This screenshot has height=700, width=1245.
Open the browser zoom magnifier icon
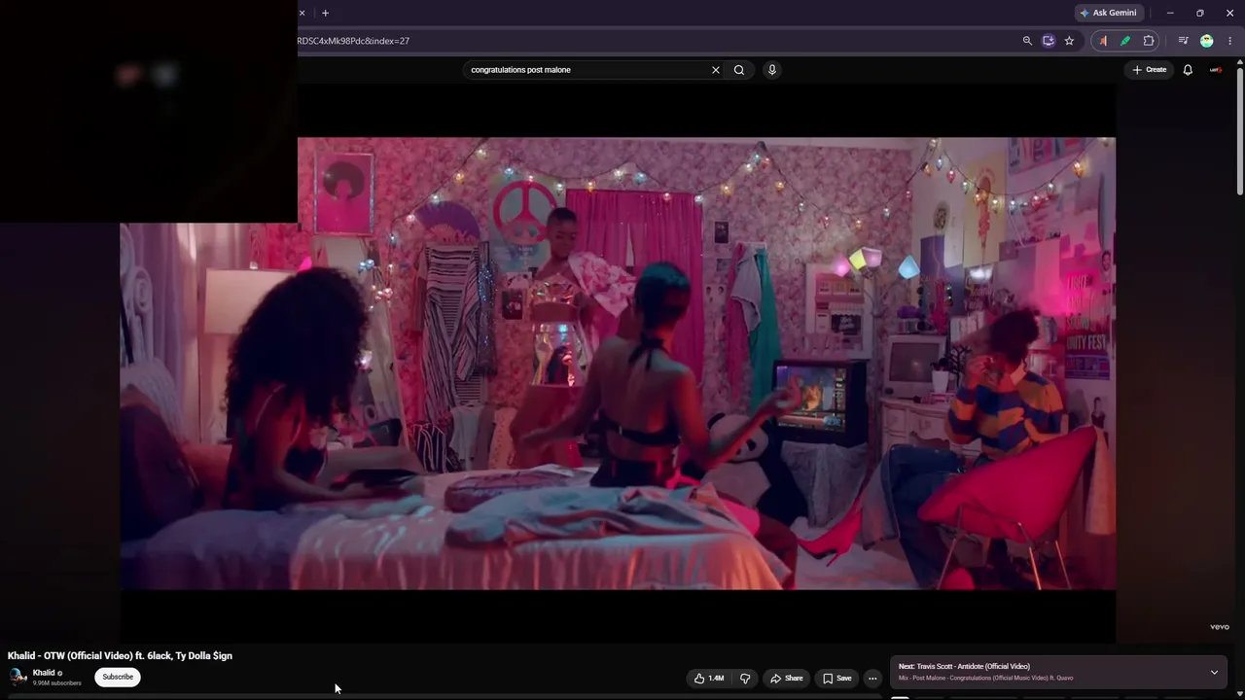[x=1027, y=41]
